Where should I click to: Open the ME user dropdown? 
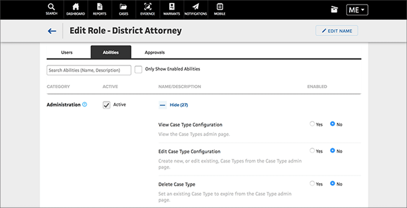click(x=357, y=10)
